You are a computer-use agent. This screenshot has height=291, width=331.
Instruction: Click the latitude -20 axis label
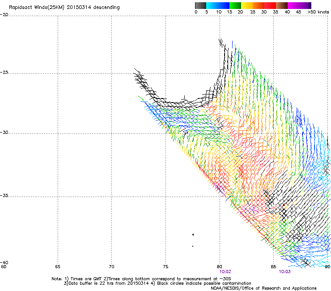tap(4, 15)
